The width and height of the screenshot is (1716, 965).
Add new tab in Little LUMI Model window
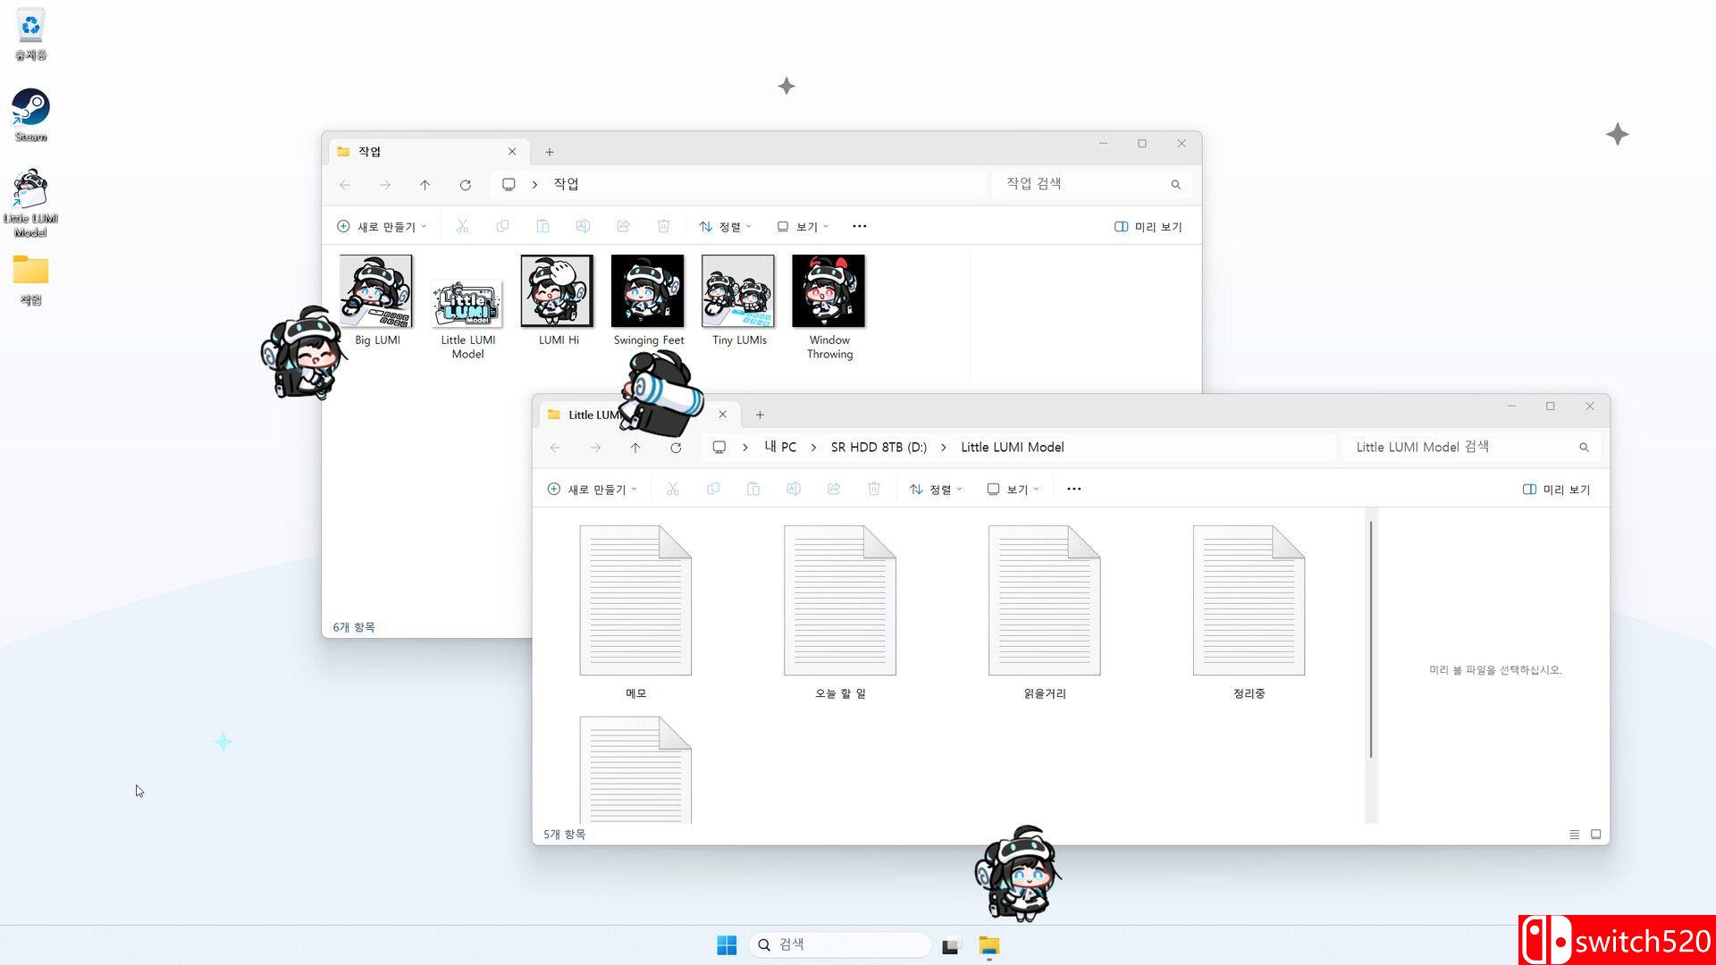pyautogui.click(x=760, y=415)
